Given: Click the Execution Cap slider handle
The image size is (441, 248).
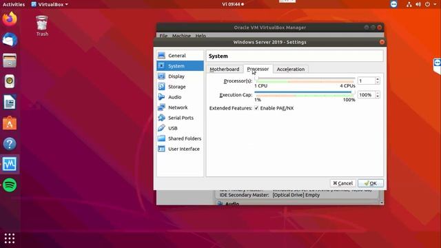Looking at the screenshot, I should 353,92.
